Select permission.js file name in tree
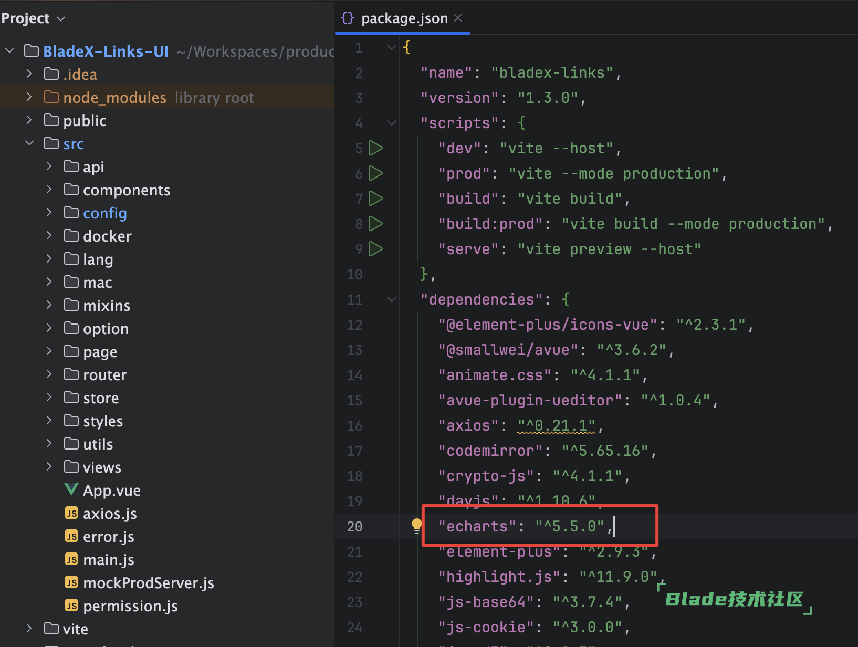Screen dimensions: 858x647 130,606
